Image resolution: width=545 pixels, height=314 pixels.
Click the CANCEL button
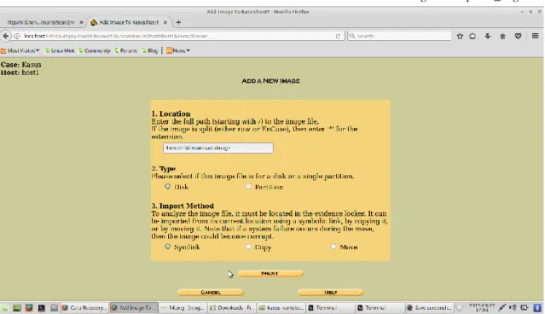[x=211, y=292]
